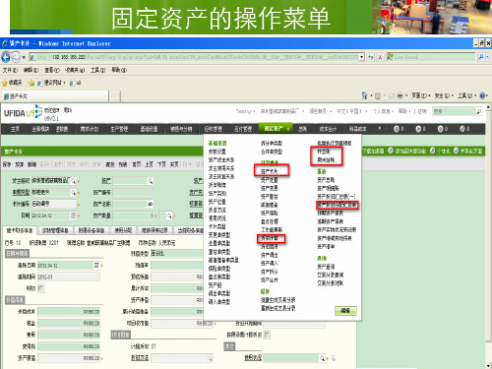Image resolution: width=492 pixels, height=369 pixels.
Task: Open the 个人信息 dropdown
Action: [383, 111]
